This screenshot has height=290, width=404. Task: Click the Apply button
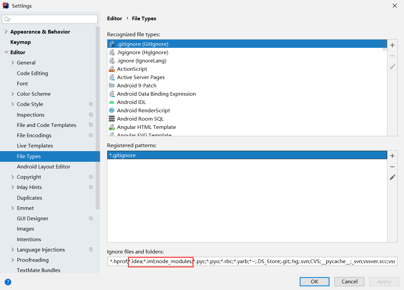(384, 281)
